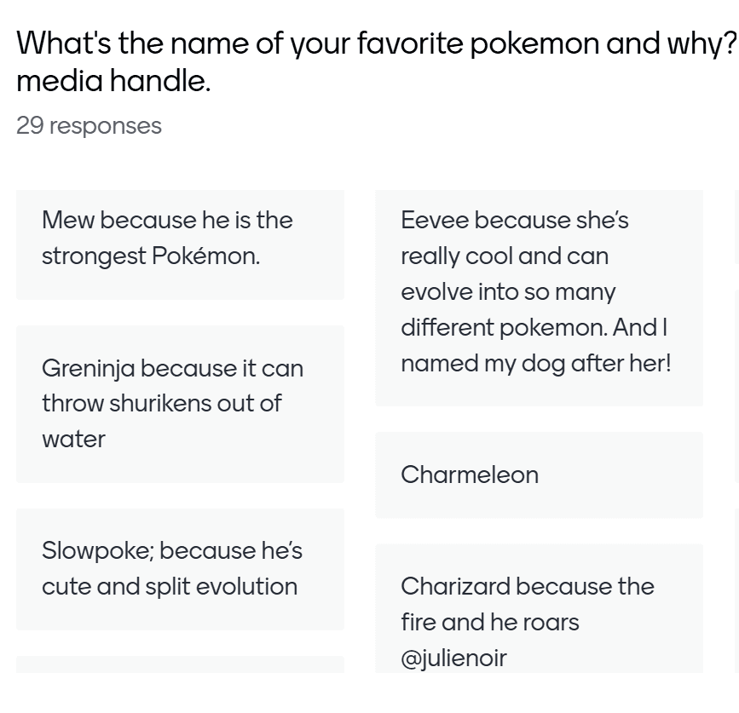Click the Slowpoke split evolution response
This screenshot has height=713, width=739.
pos(180,569)
